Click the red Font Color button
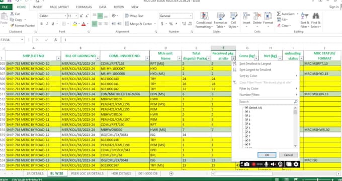The image size is (342, 181). tap(83, 24)
